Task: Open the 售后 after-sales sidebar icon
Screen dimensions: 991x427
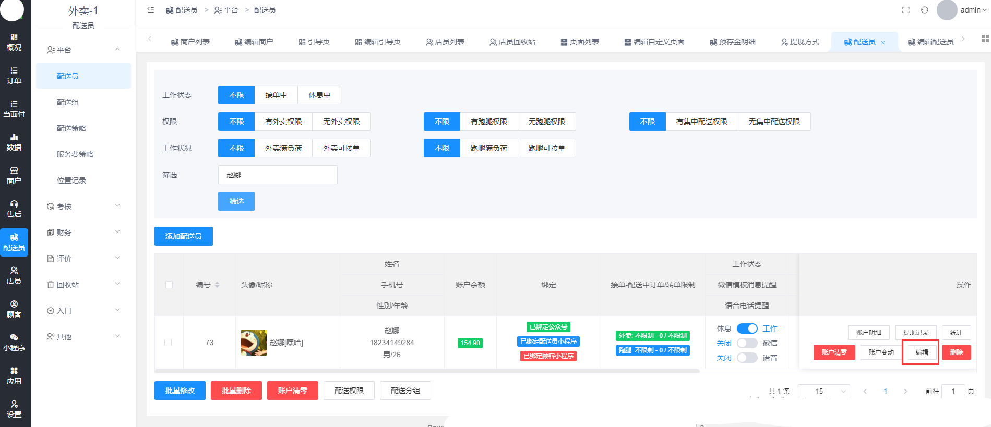Action: click(x=14, y=209)
